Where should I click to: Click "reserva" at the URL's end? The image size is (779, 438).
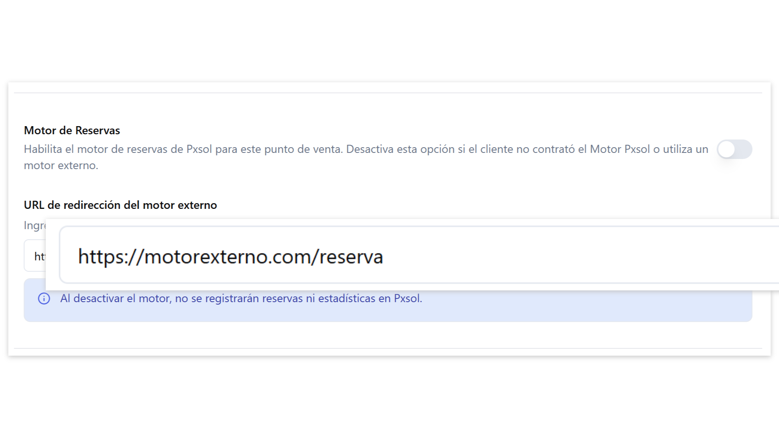351,257
